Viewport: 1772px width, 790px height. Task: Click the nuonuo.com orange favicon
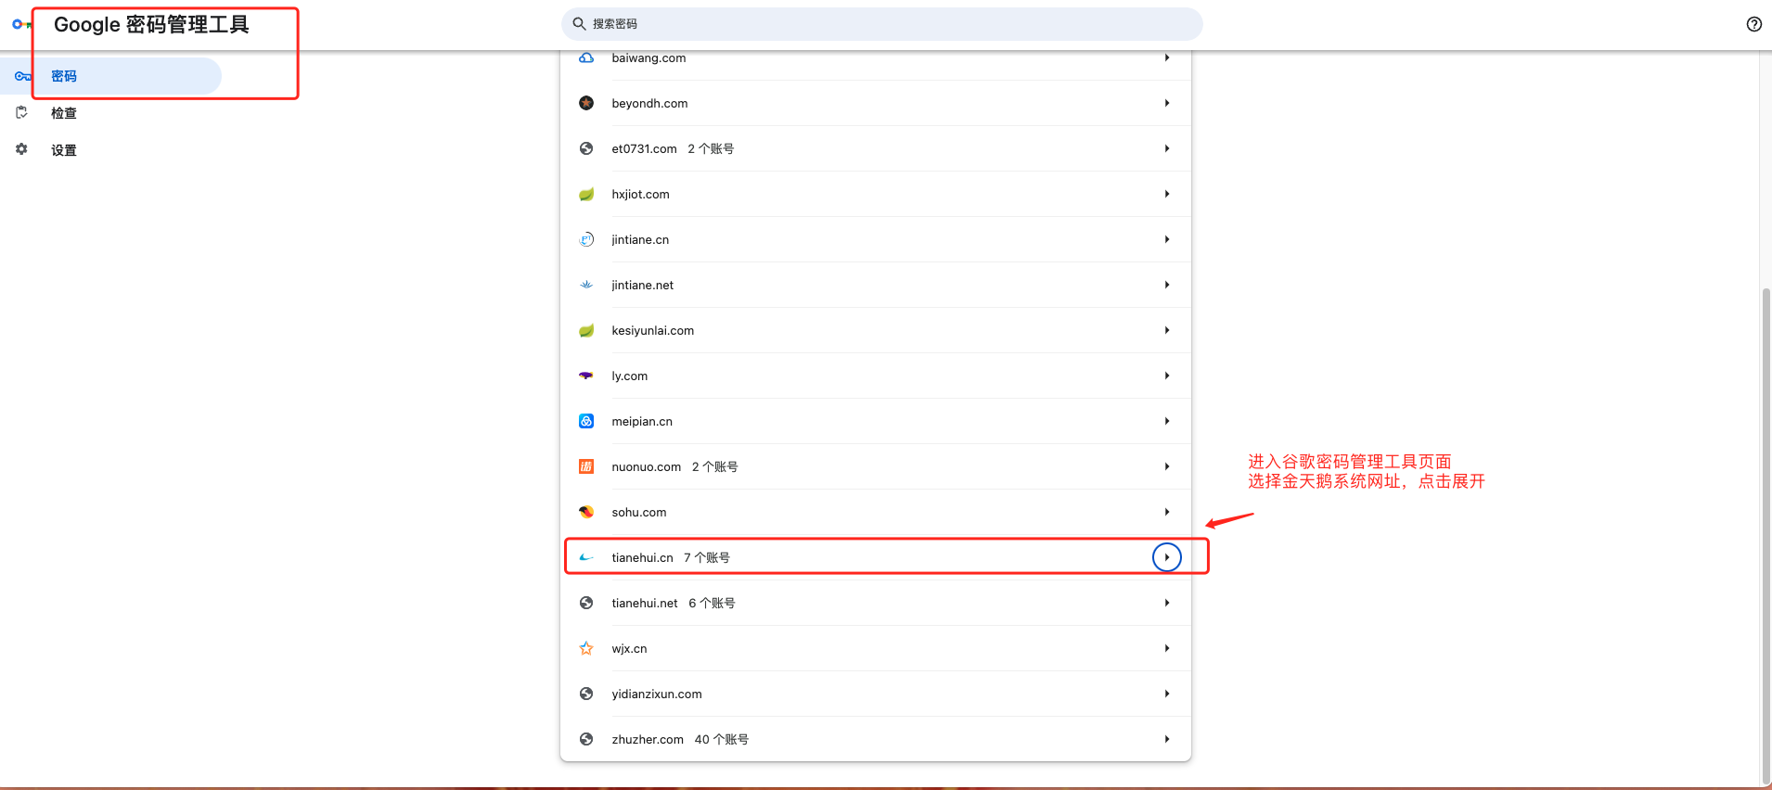(x=586, y=466)
